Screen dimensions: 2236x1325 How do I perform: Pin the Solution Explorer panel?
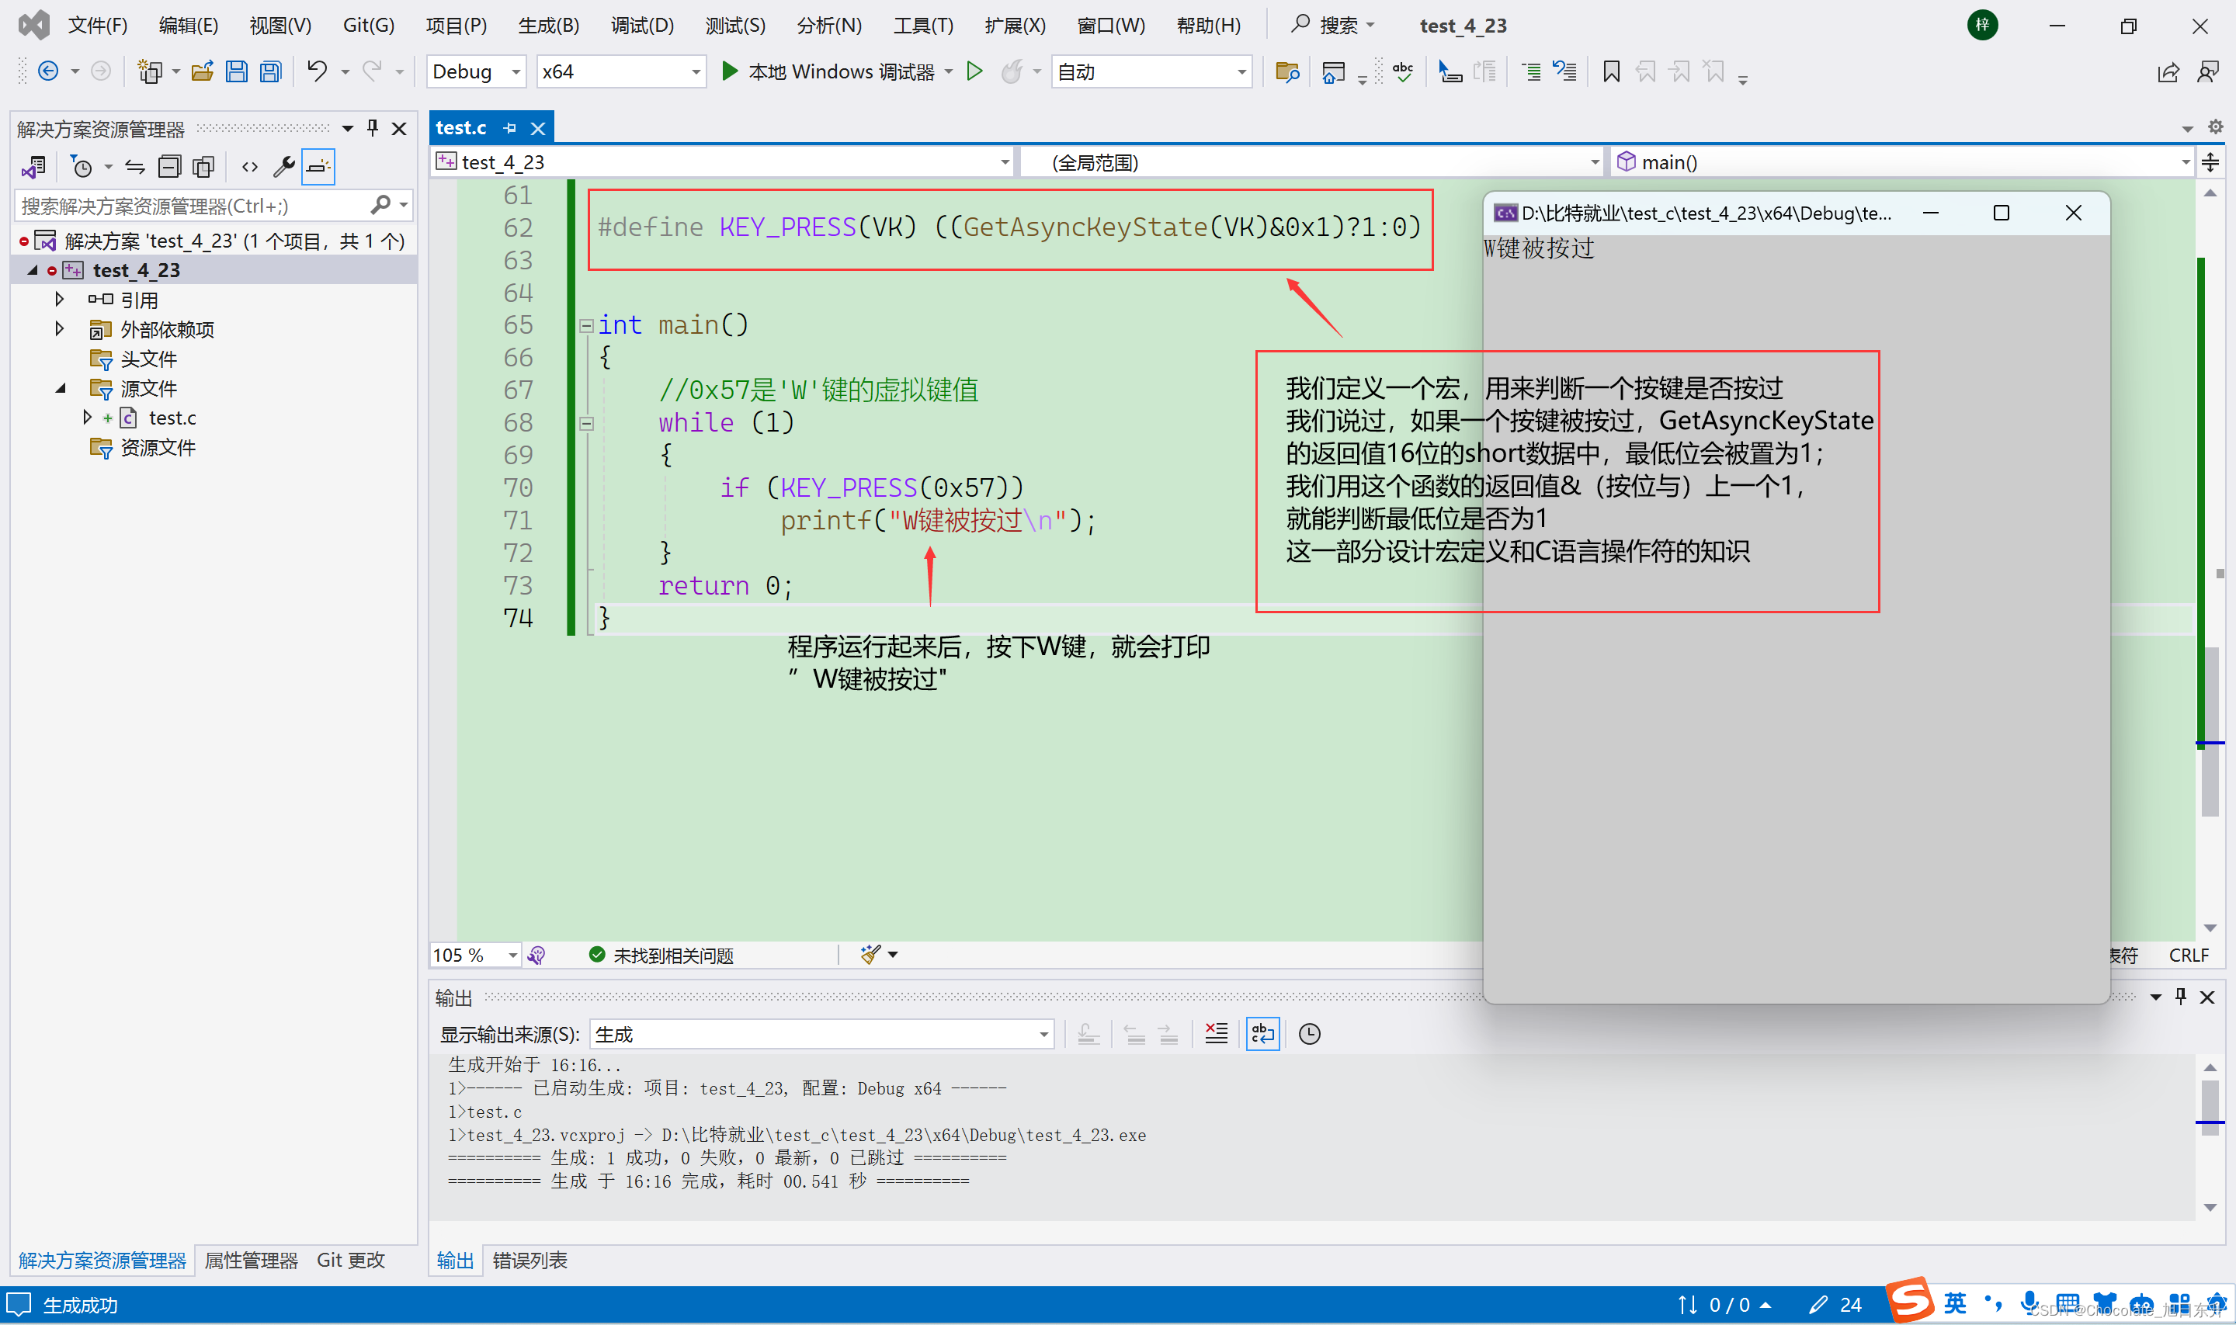[373, 129]
